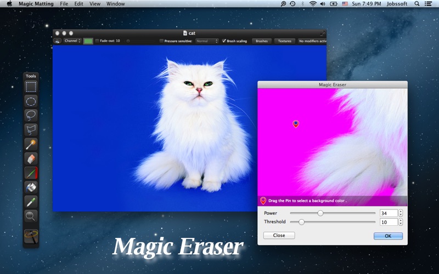The width and height of the screenshot is (439, 274).
Task: Pick the Polygonal Lasso tool
Action: pos(31,130)
